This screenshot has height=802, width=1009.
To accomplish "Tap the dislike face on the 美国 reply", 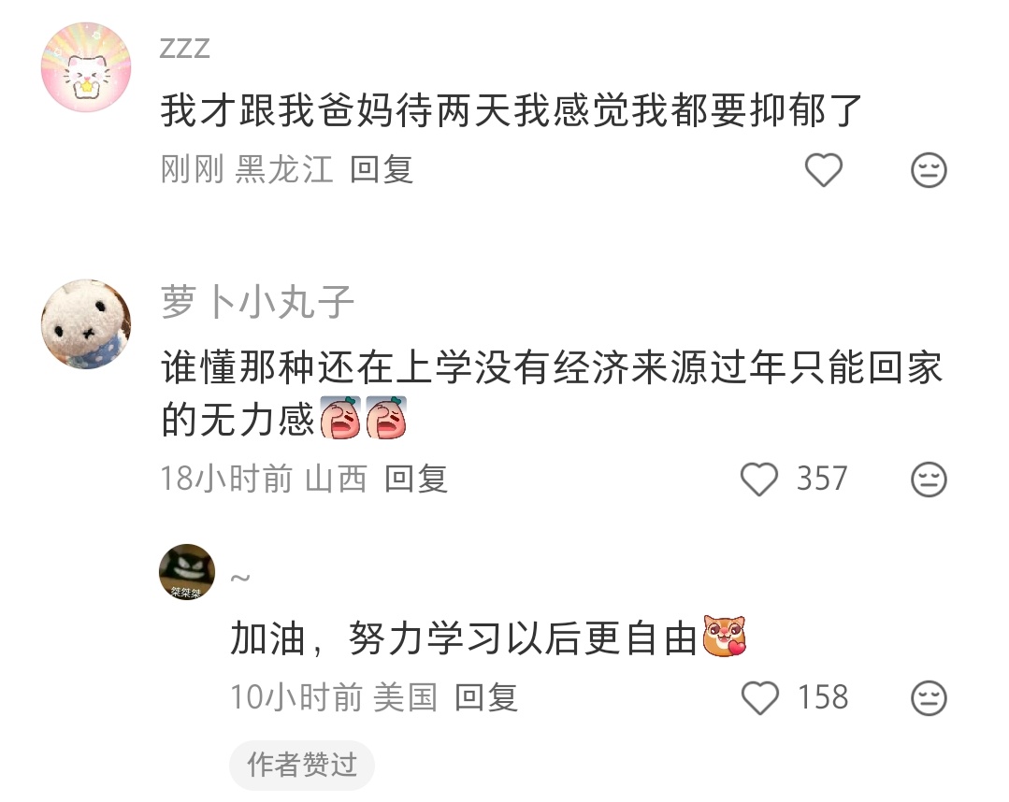I will [x=929, y=698].
